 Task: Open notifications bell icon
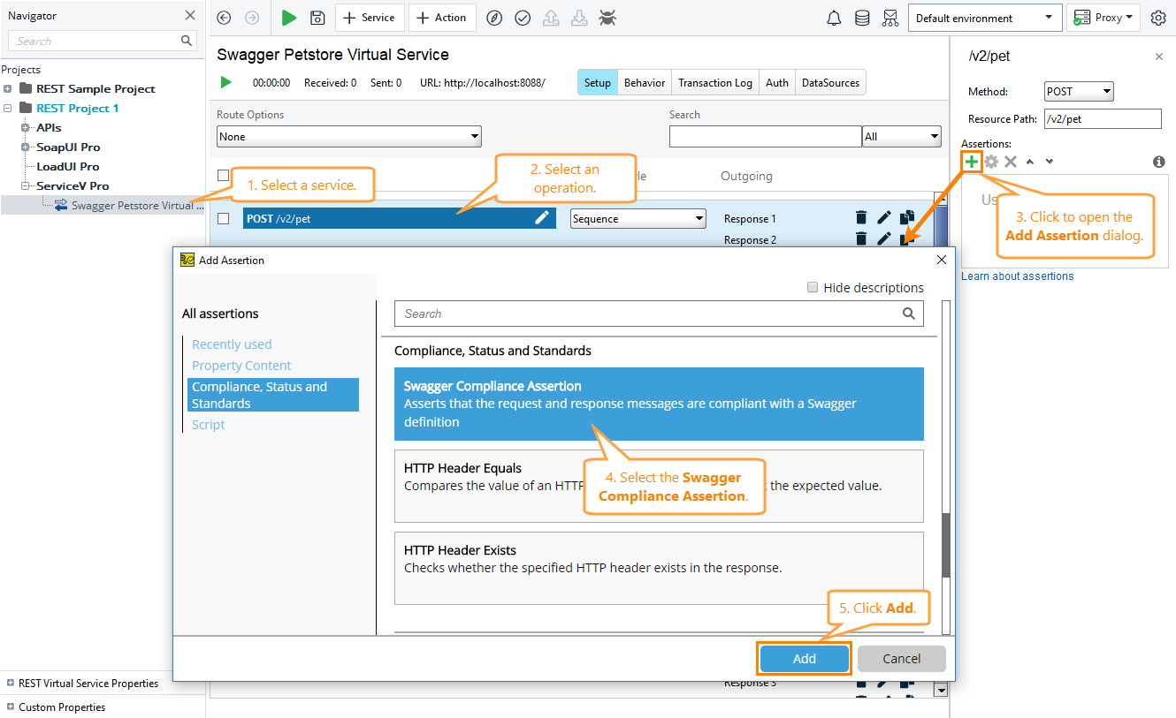834,18
